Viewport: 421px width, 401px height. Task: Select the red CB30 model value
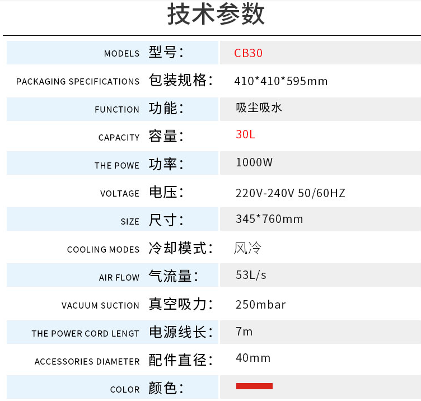click(248, 53)
